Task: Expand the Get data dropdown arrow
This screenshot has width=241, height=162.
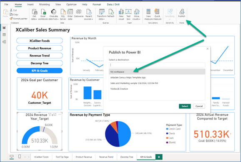Action: coord(36,19)
